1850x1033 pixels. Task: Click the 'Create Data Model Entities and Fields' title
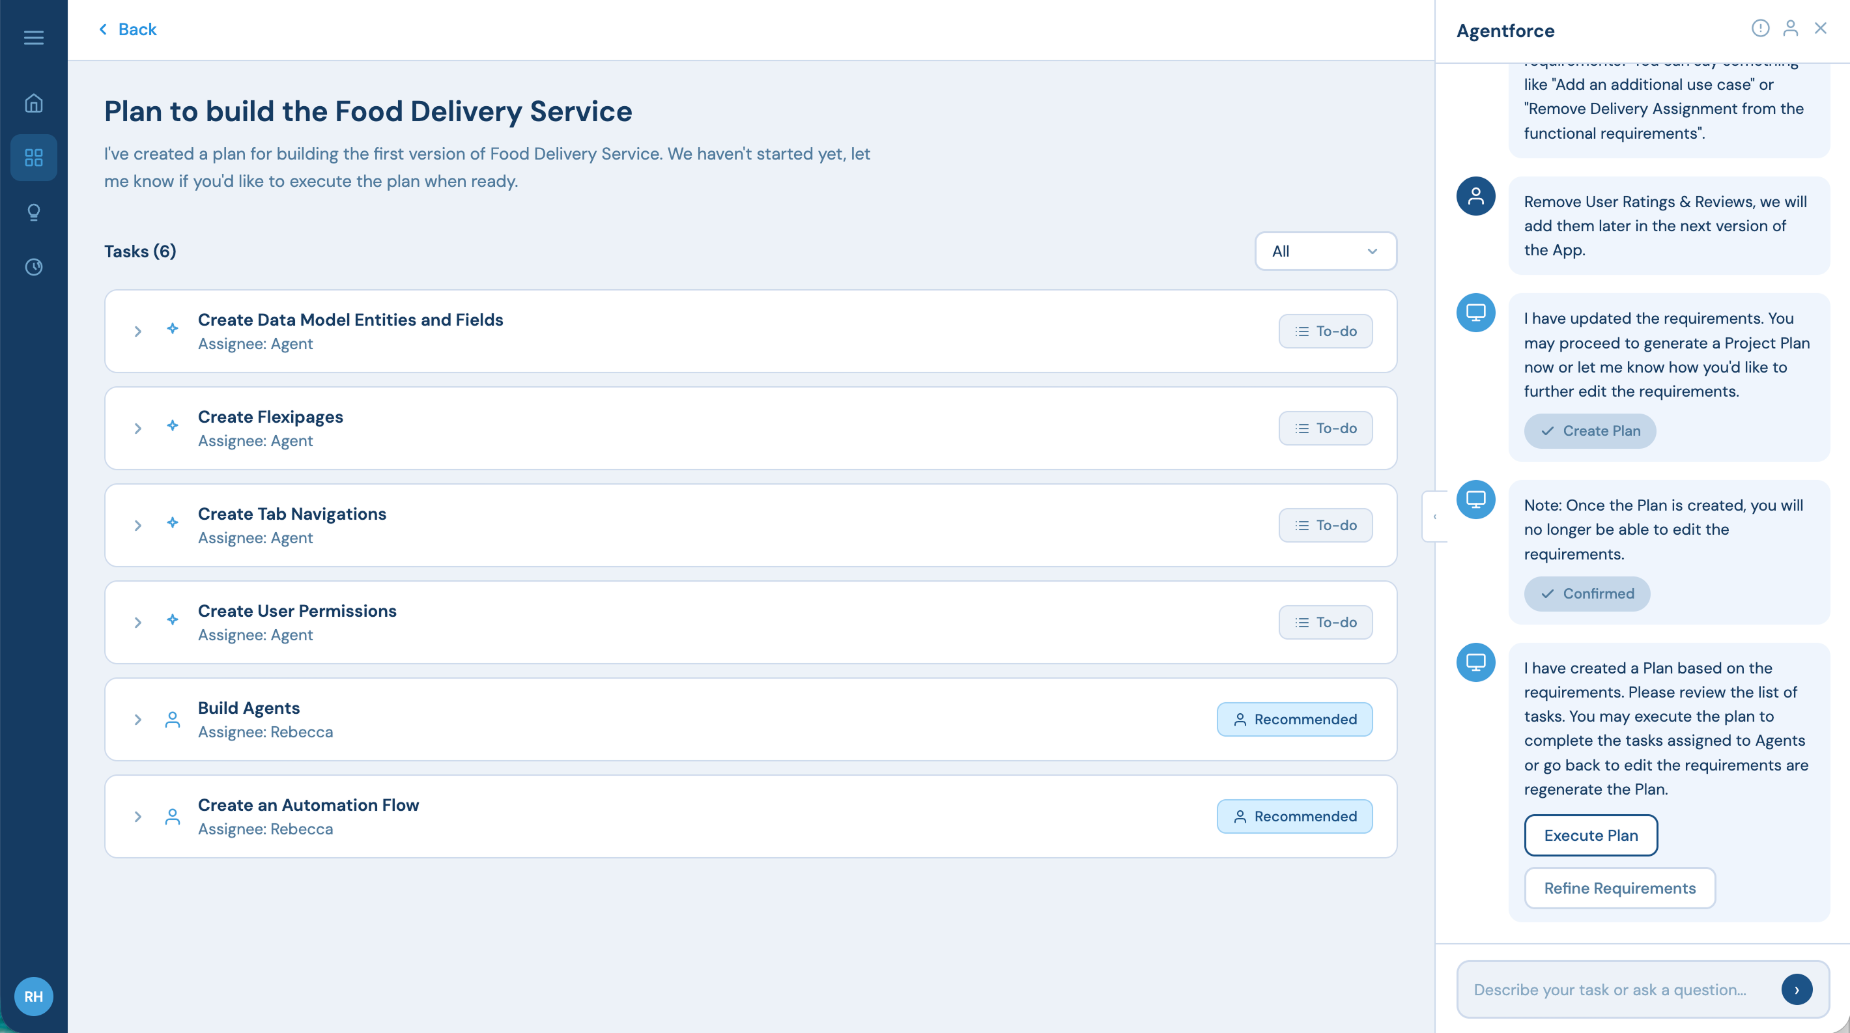pos(350,319)
